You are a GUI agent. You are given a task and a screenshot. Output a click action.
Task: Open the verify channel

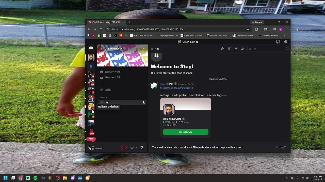122,90
